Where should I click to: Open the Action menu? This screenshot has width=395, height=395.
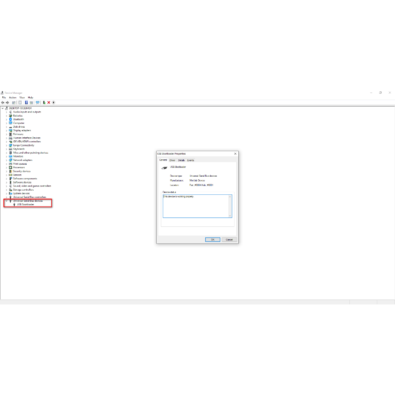tap(13, 98)
